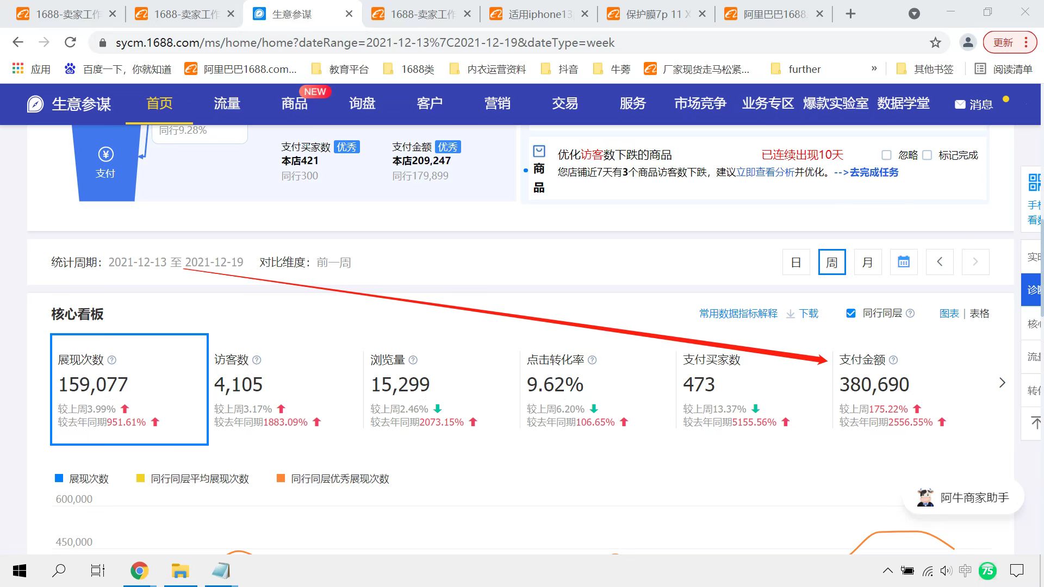
Task: Open the calendar date picker icon
Action: click(903, 262)
